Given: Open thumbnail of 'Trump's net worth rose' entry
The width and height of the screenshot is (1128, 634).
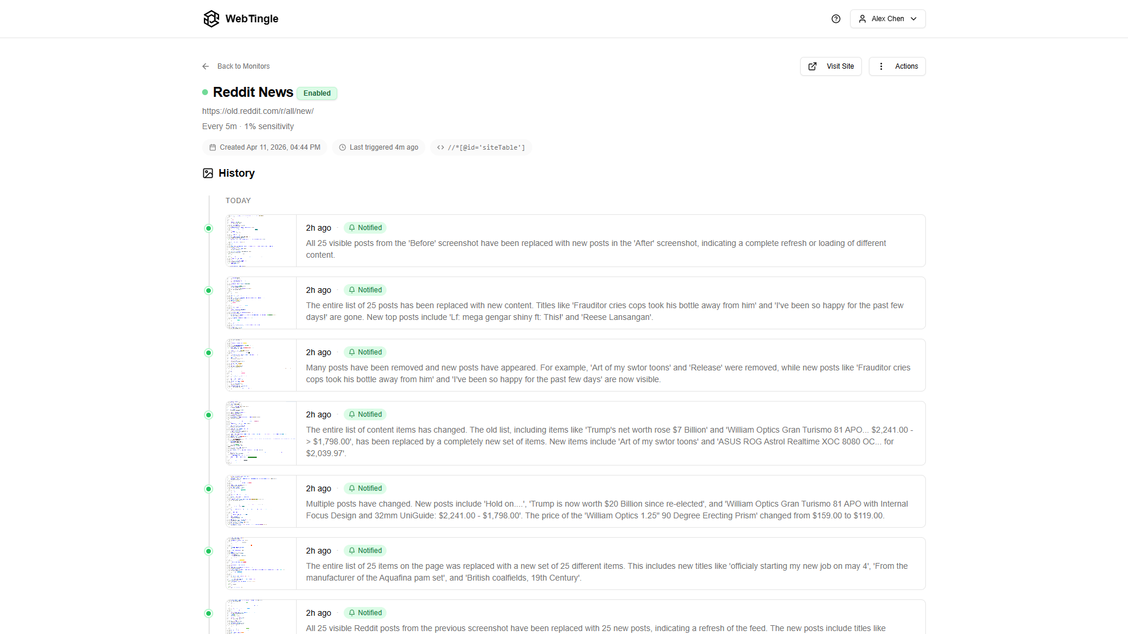Looking at the screenshot, I should 261,433.
